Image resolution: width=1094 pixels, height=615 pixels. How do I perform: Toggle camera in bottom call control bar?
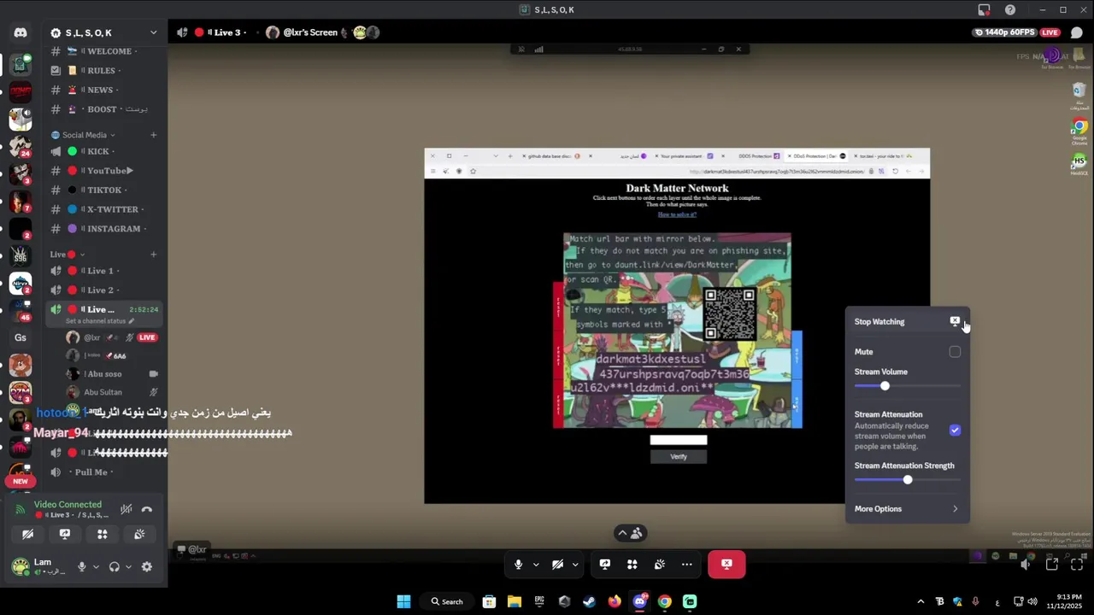point(557,564)
